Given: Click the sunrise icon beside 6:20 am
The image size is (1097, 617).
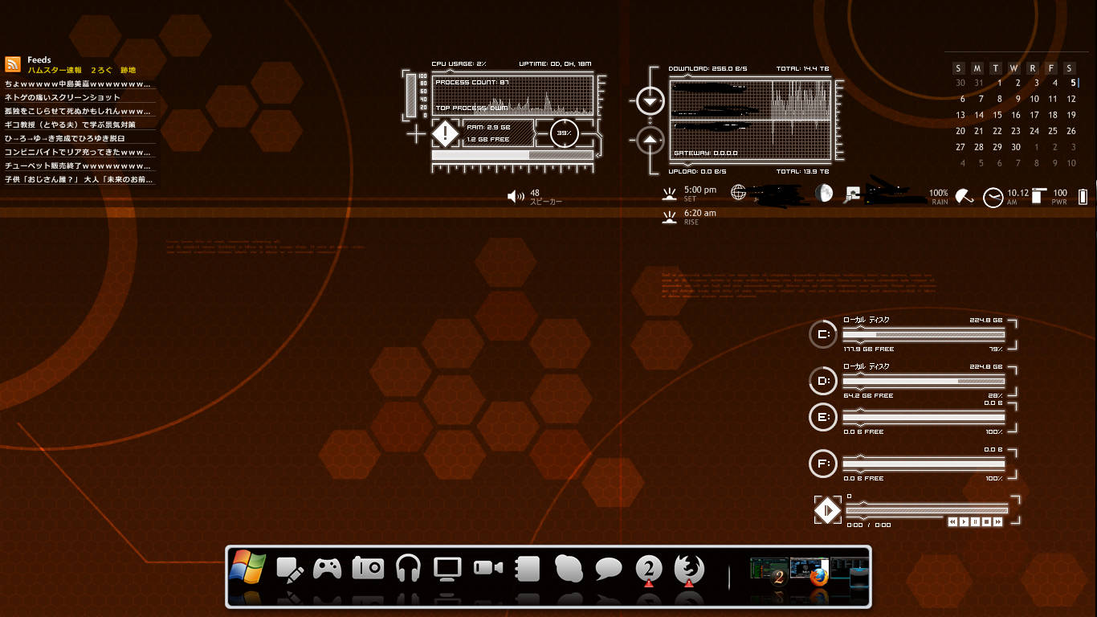Looking at the screenshot, I should click(x=670, y=217).
